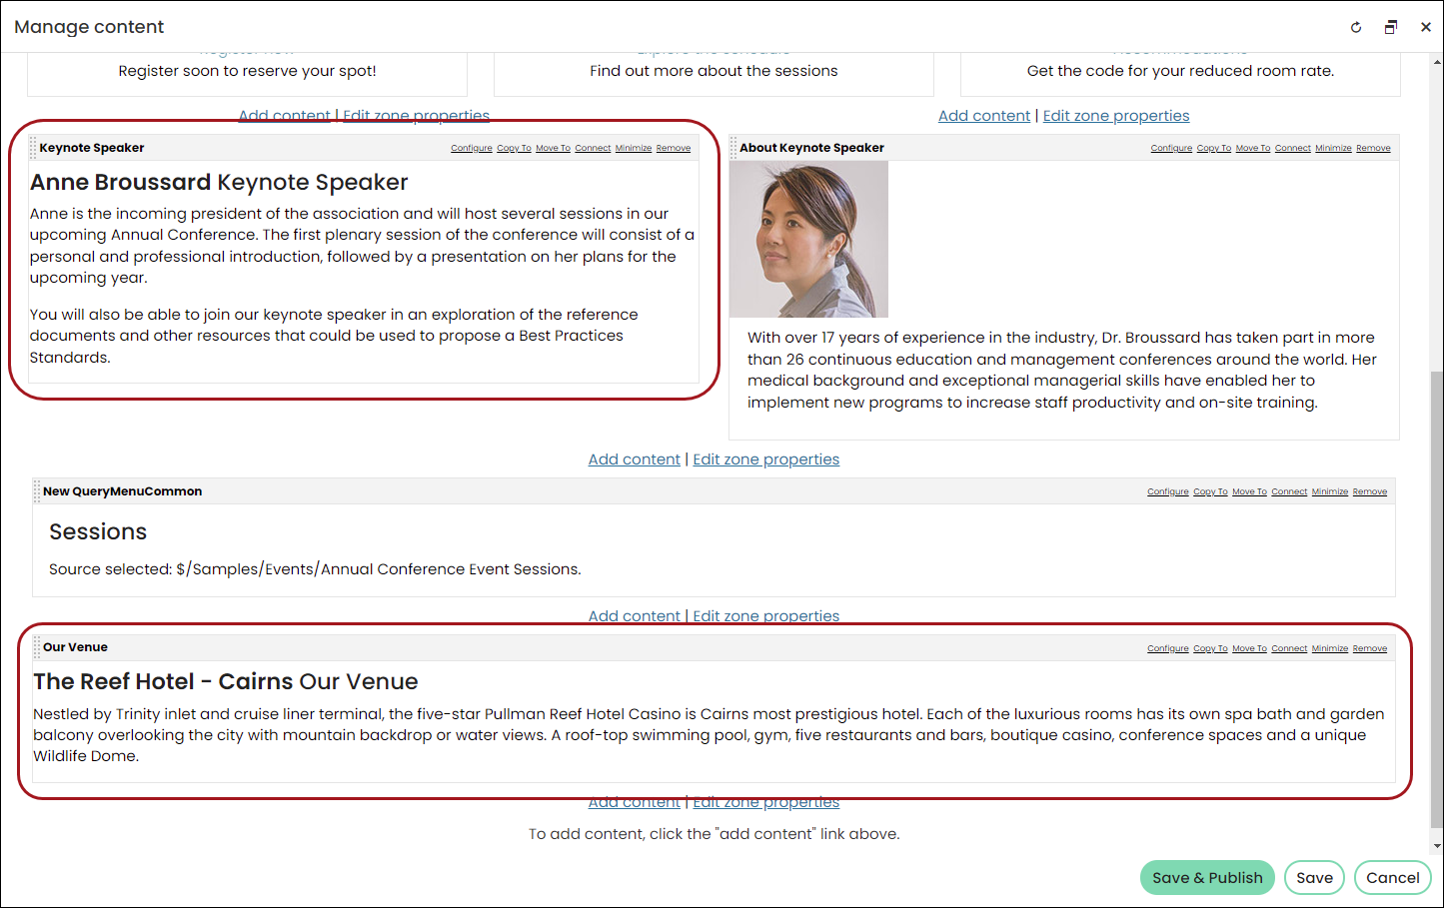Viewport: 1444px width, 908px height.
Task: Click 'Find out more about the sessions' text
Action: point(714,71)
